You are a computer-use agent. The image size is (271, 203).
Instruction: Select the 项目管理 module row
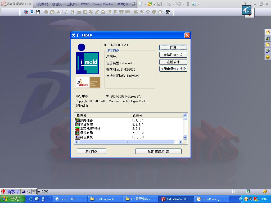tap(129, 124)
